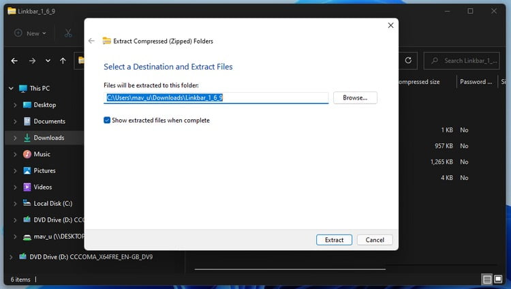511x289 pixels.
Task: Expand Local Disk (C:) node
Action: 15,204
